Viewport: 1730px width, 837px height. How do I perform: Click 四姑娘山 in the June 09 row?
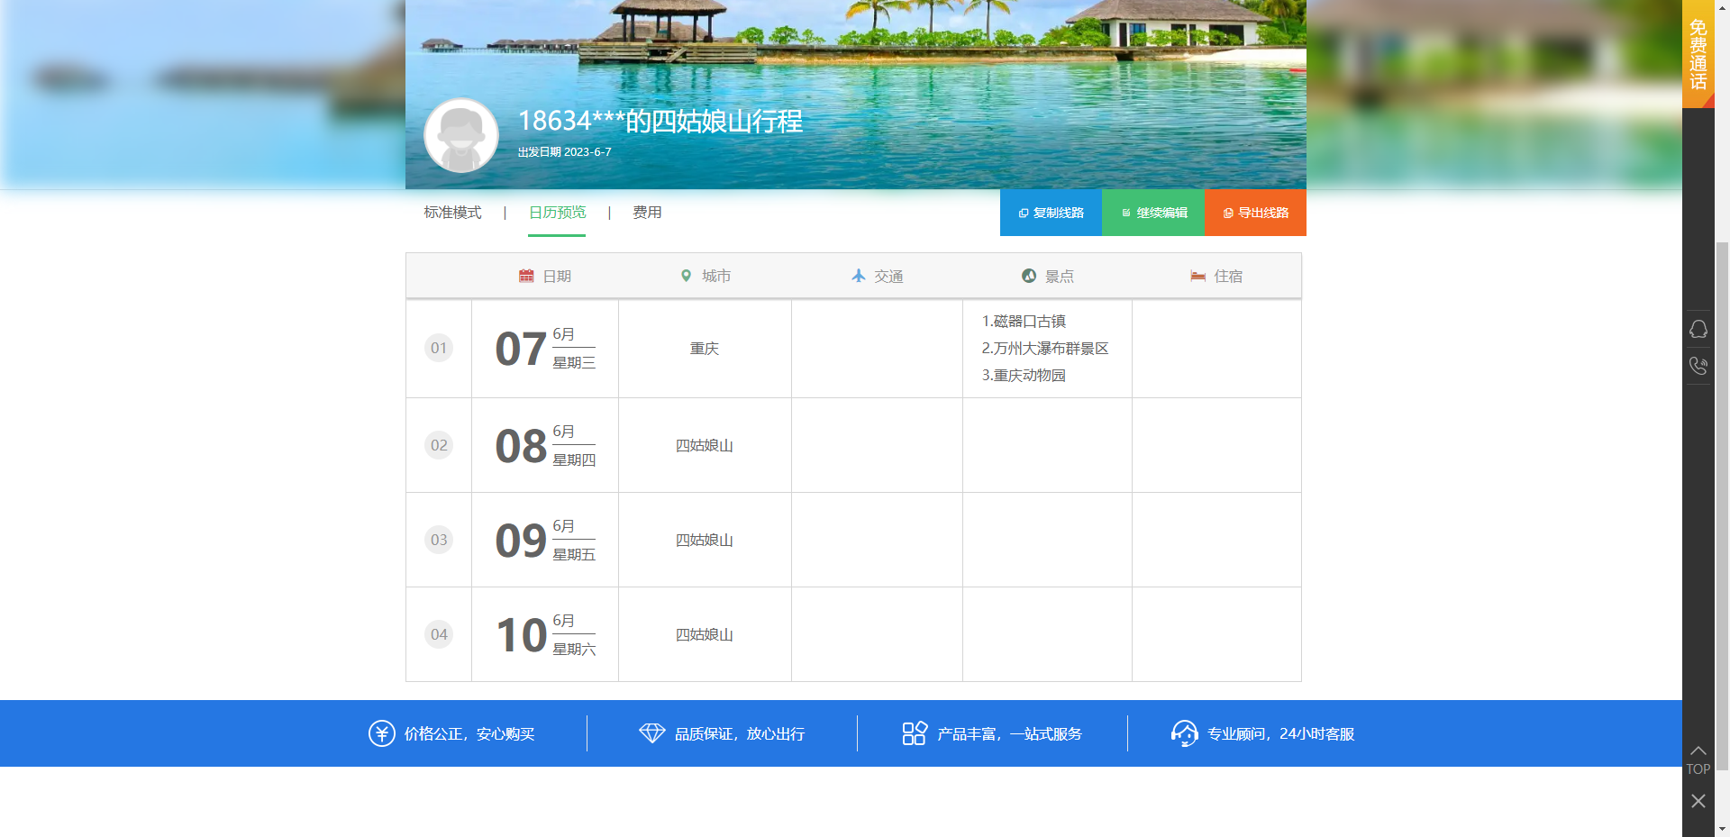tap(705, 541)
